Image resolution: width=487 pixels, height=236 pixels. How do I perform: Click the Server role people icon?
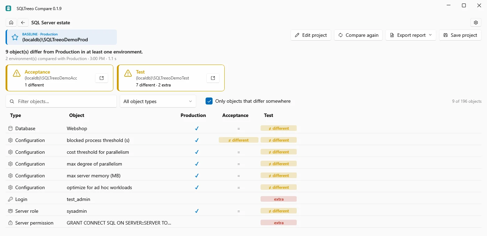coord(10,211)
